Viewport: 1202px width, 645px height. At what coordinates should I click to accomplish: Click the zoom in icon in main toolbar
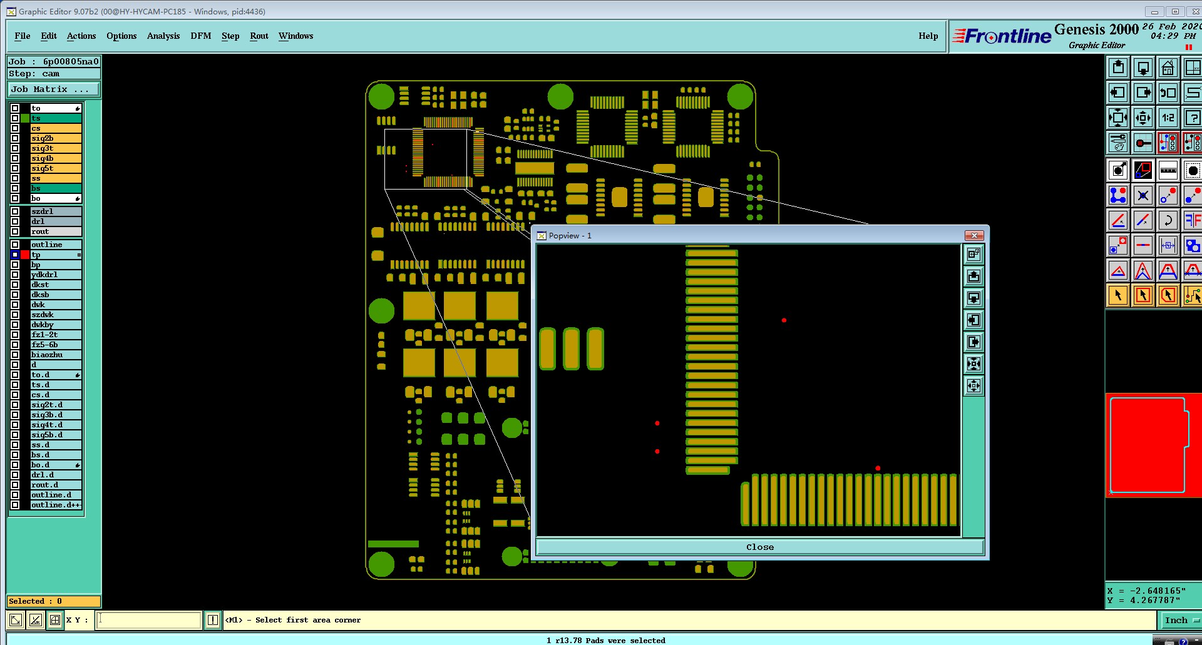tap(1118, 118)
